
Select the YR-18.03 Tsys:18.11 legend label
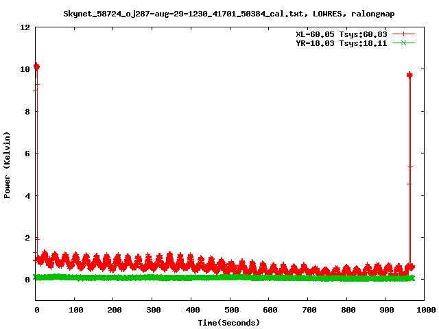point(342,43)
